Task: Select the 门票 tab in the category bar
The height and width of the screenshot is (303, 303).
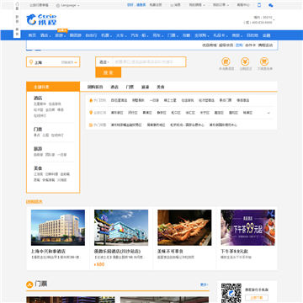Action: point(130,87)
